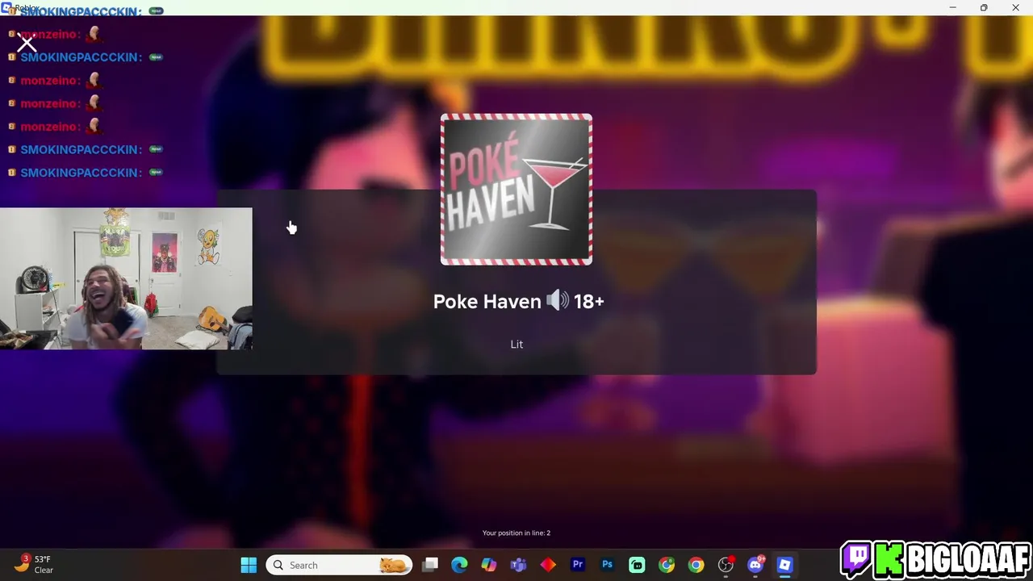Image resolution: width=1033 pixels, height=581 pixels.
Task: Open Adobe Photoshop from taskbar
Action: tap(607, 565)
